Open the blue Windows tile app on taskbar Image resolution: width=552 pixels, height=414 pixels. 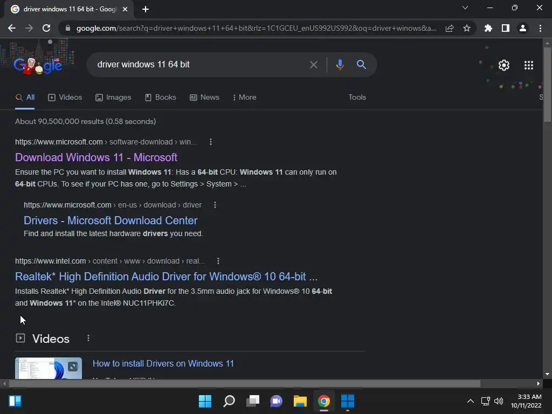coord(348,401)
